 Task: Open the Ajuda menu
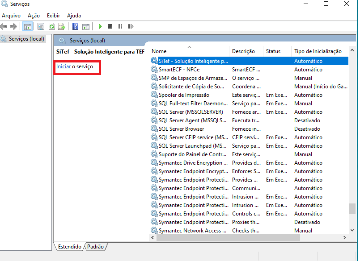pos(74,16)
